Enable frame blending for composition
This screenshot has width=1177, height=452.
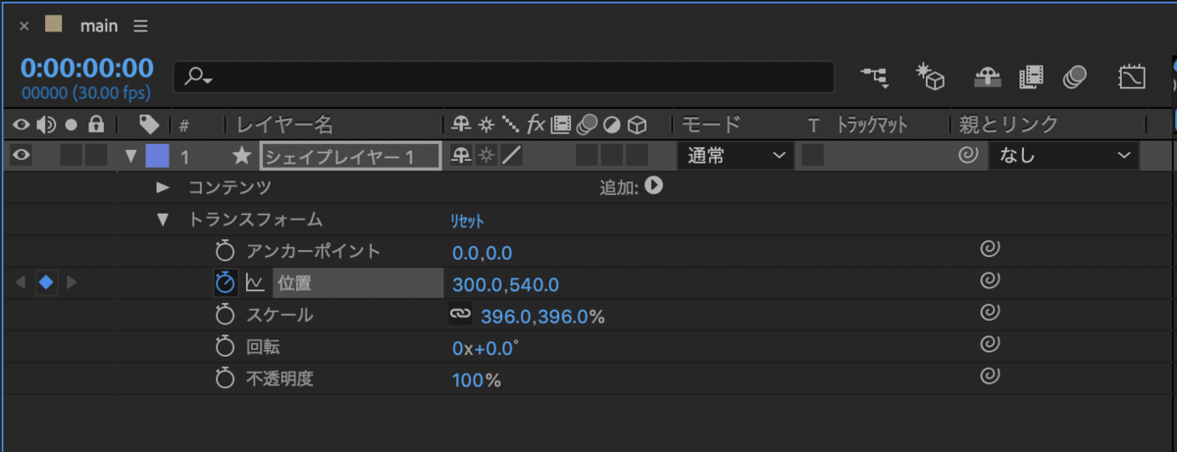pyautogui.click(x=1031, y=76)
